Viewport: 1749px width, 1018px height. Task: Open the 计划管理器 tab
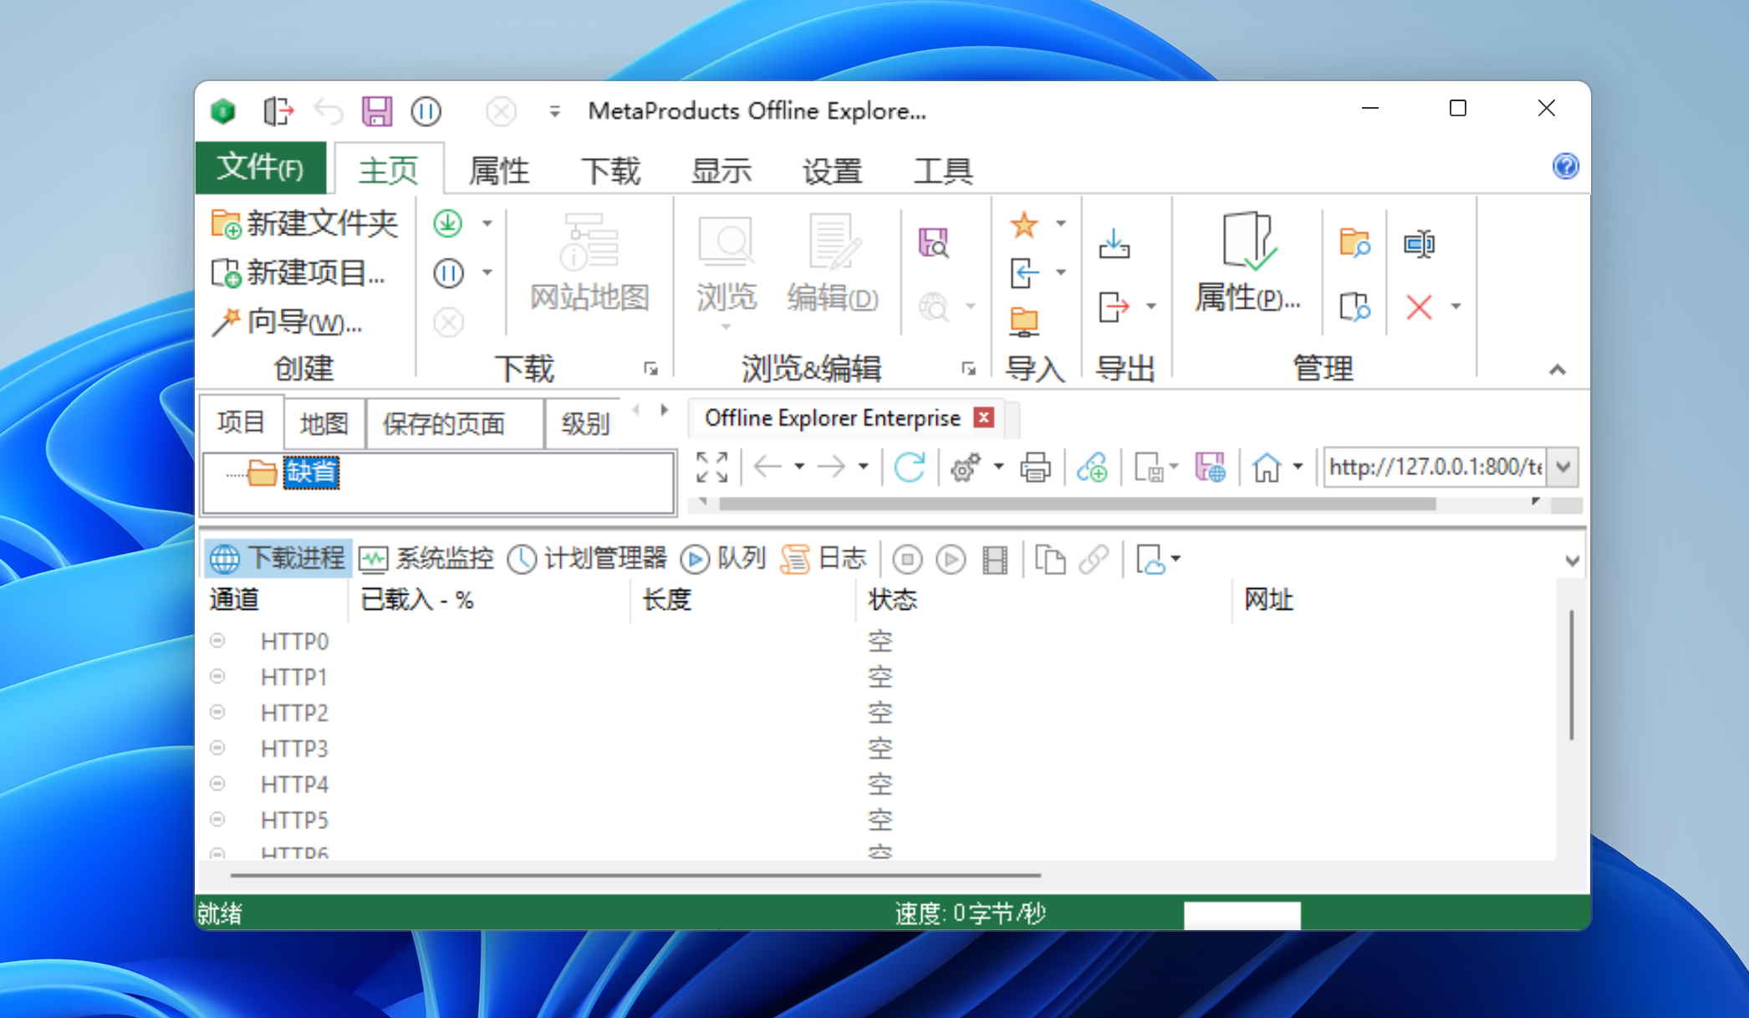587,559
